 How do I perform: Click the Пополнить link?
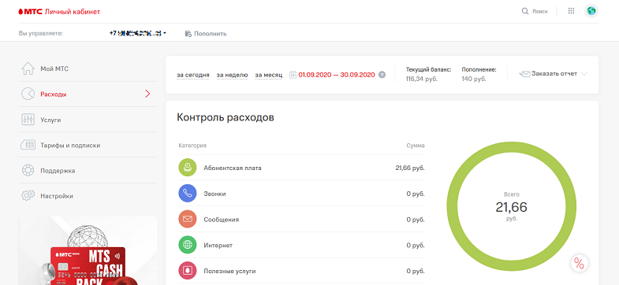coord(210,34)
